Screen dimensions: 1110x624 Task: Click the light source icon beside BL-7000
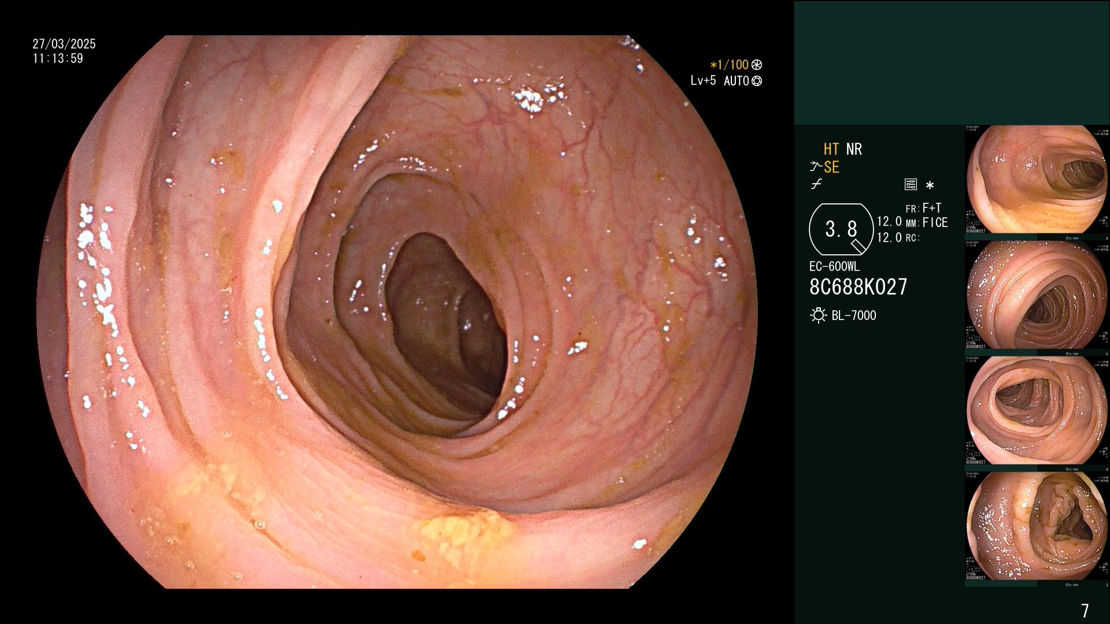[x=818, y=315]
